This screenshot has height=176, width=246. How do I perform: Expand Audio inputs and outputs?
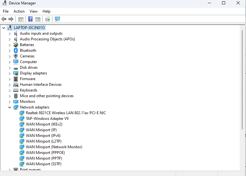(9, 33)
